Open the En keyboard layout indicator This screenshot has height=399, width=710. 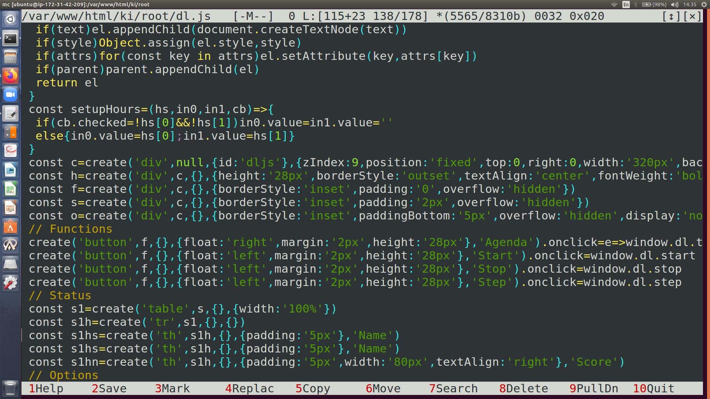click(x=626, y=4)
